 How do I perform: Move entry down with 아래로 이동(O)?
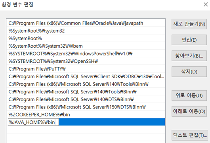(x=189, y=111)
